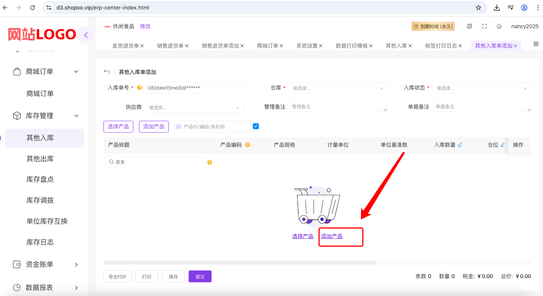The width and height of the screenshot is (543, 296).
Task: Click the 导出PDF button
Action: [x=118, y=277]
